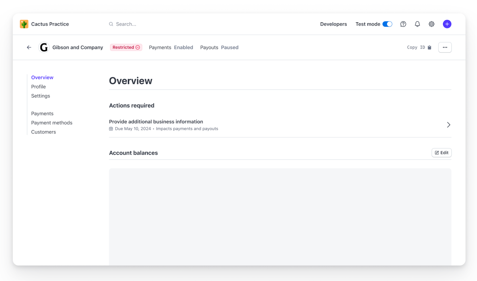Open the Developers link
Viewport: 477px width, 281px height.
point(333,24)
